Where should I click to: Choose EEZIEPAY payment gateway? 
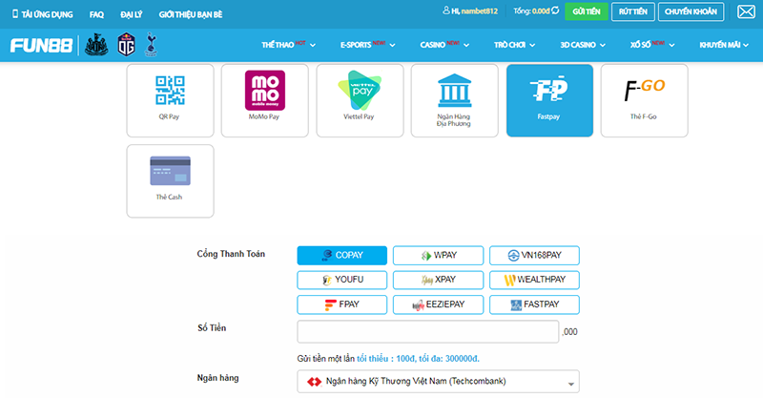438,304
